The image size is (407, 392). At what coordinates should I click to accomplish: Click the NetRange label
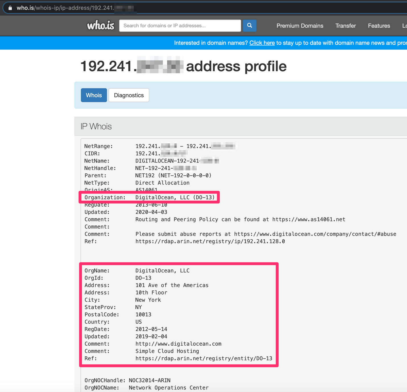click(98, 146)
